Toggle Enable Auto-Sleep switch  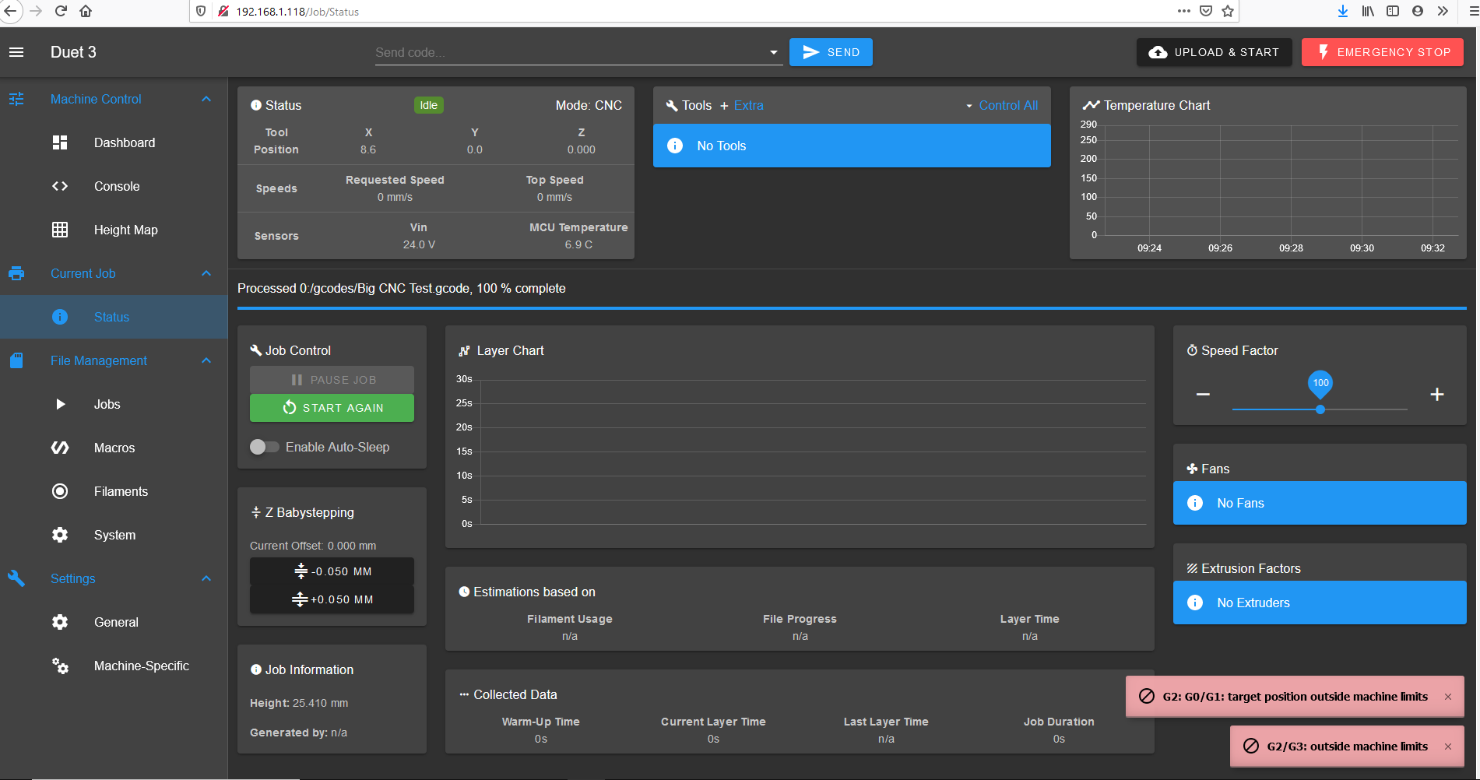pyautogui.click(x=264, y=447)
